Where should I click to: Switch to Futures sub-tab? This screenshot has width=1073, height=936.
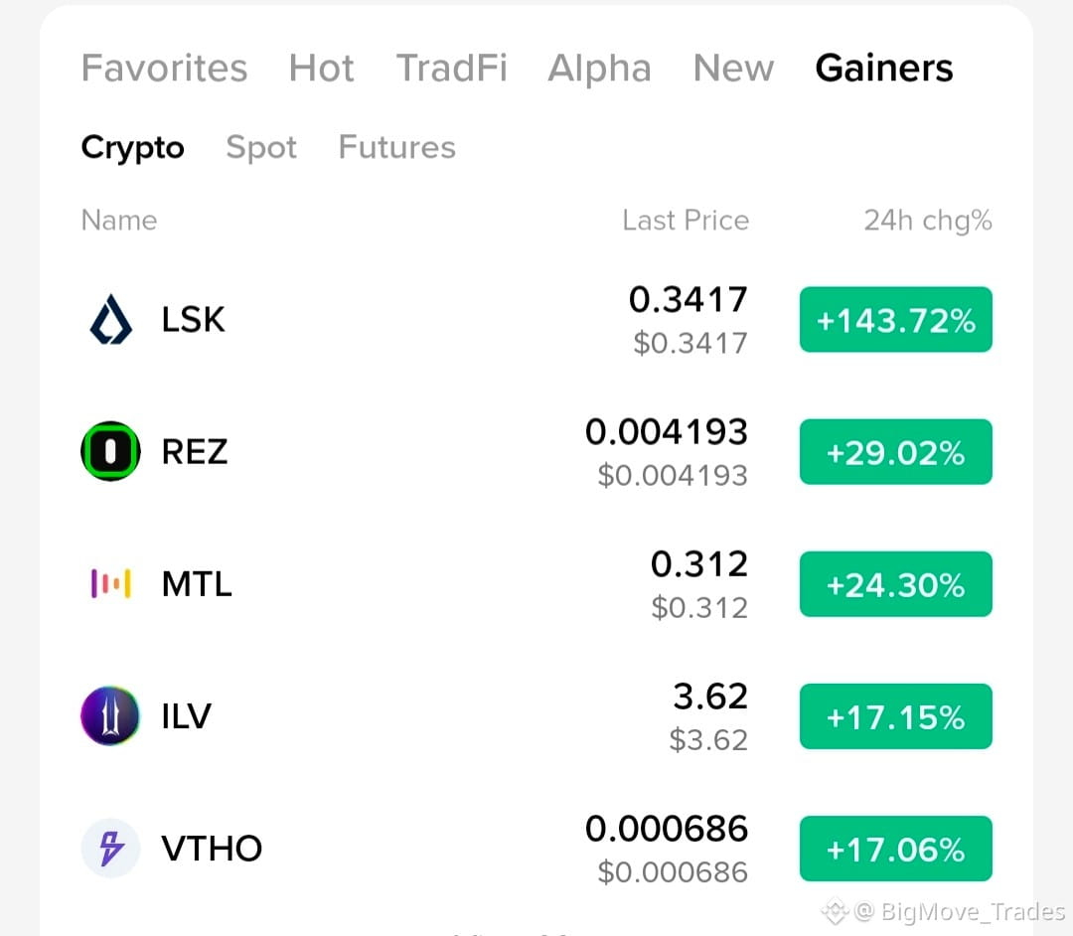click(x=396, y=147)
